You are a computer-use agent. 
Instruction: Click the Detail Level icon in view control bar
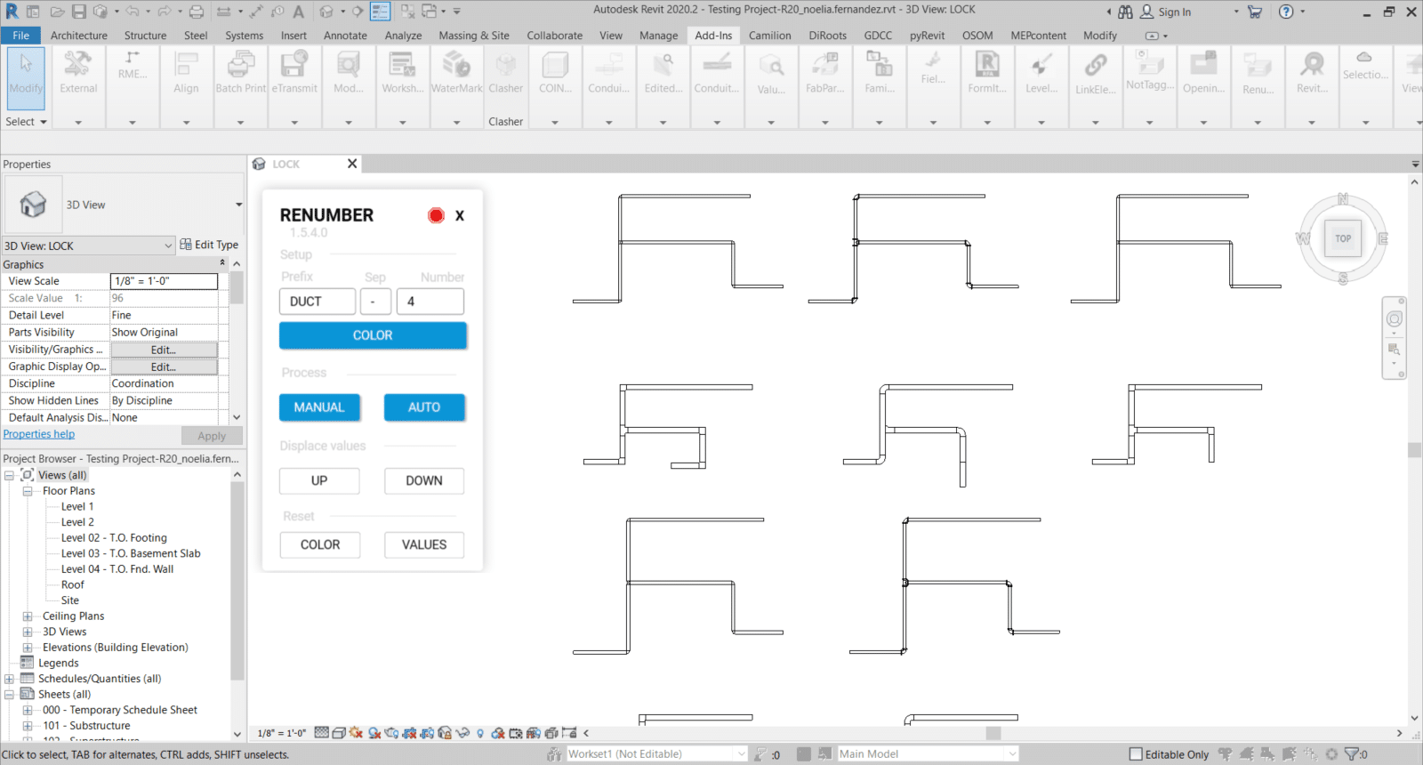coord(321,733)
